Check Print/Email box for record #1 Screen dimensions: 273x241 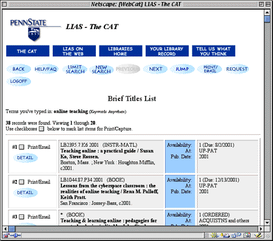click(21, 147)
